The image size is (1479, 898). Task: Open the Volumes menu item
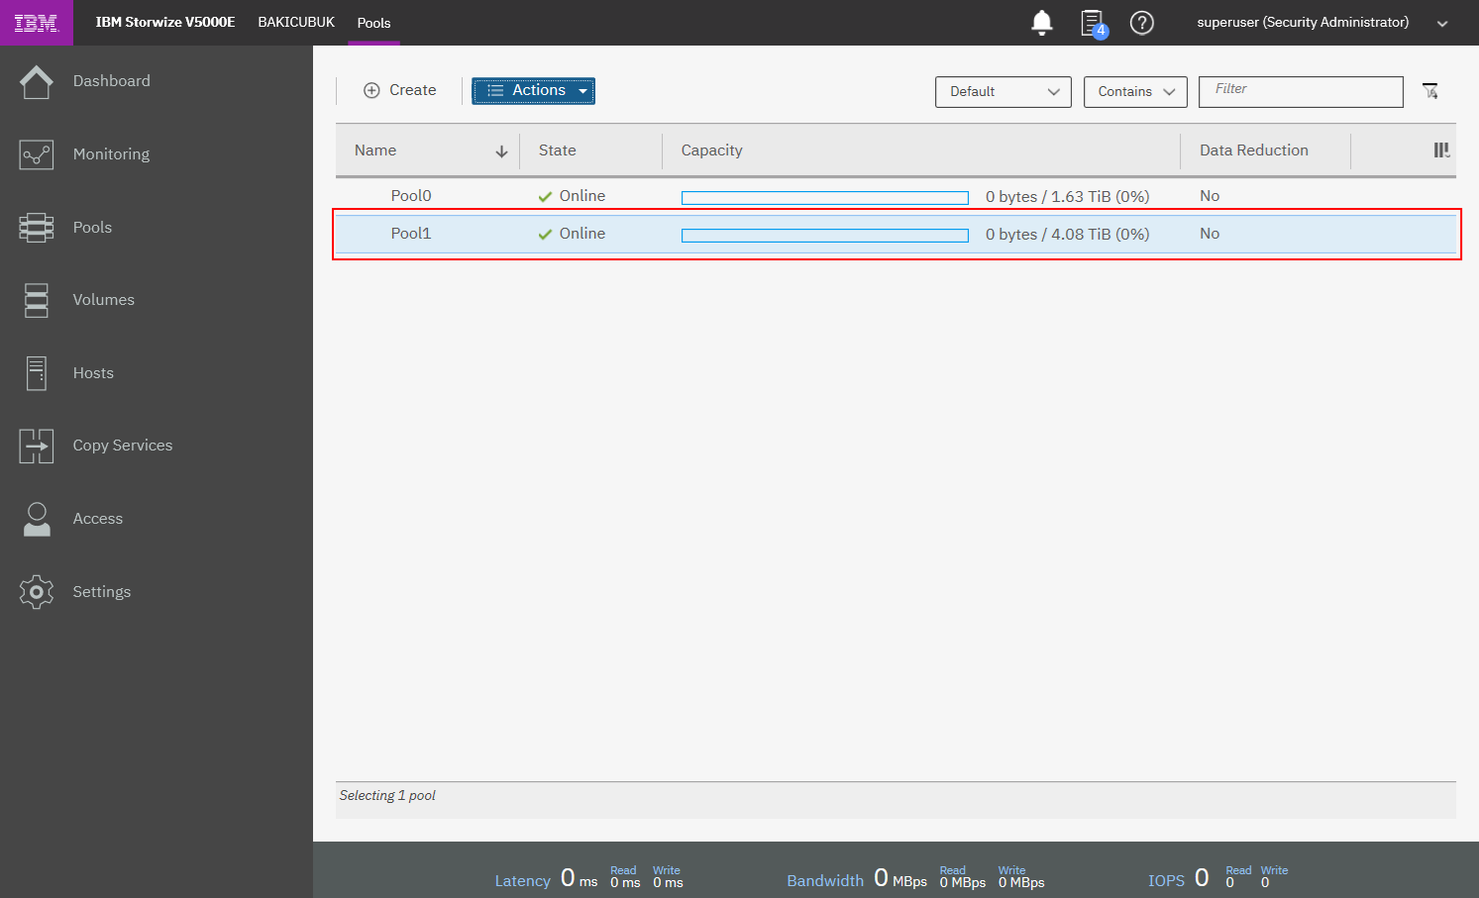click(104, 300)
